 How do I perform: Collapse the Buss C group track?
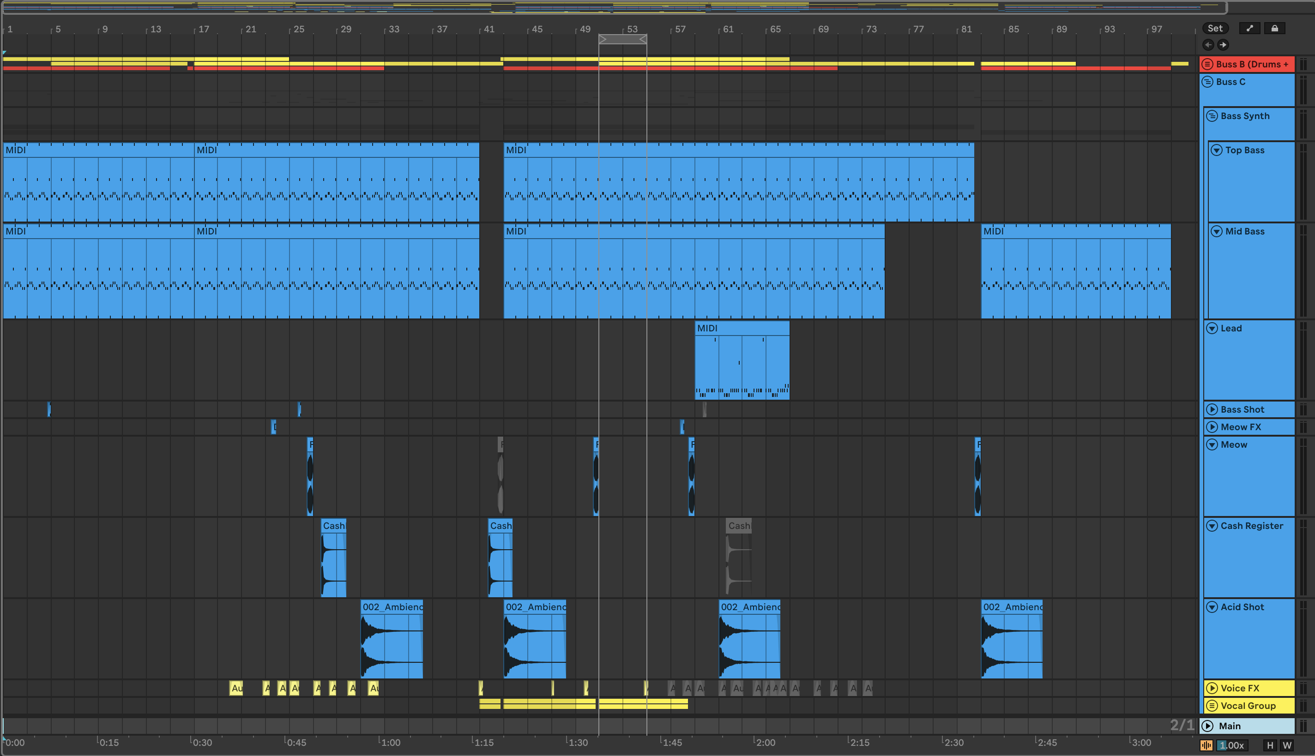tap(1208, 82)
